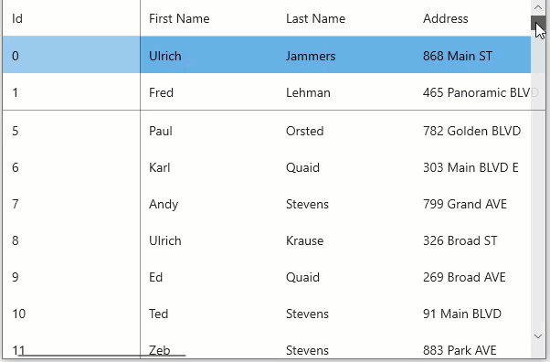
Task: Click the horizontal scrollbar at bottom
Action: pos(101,356)
